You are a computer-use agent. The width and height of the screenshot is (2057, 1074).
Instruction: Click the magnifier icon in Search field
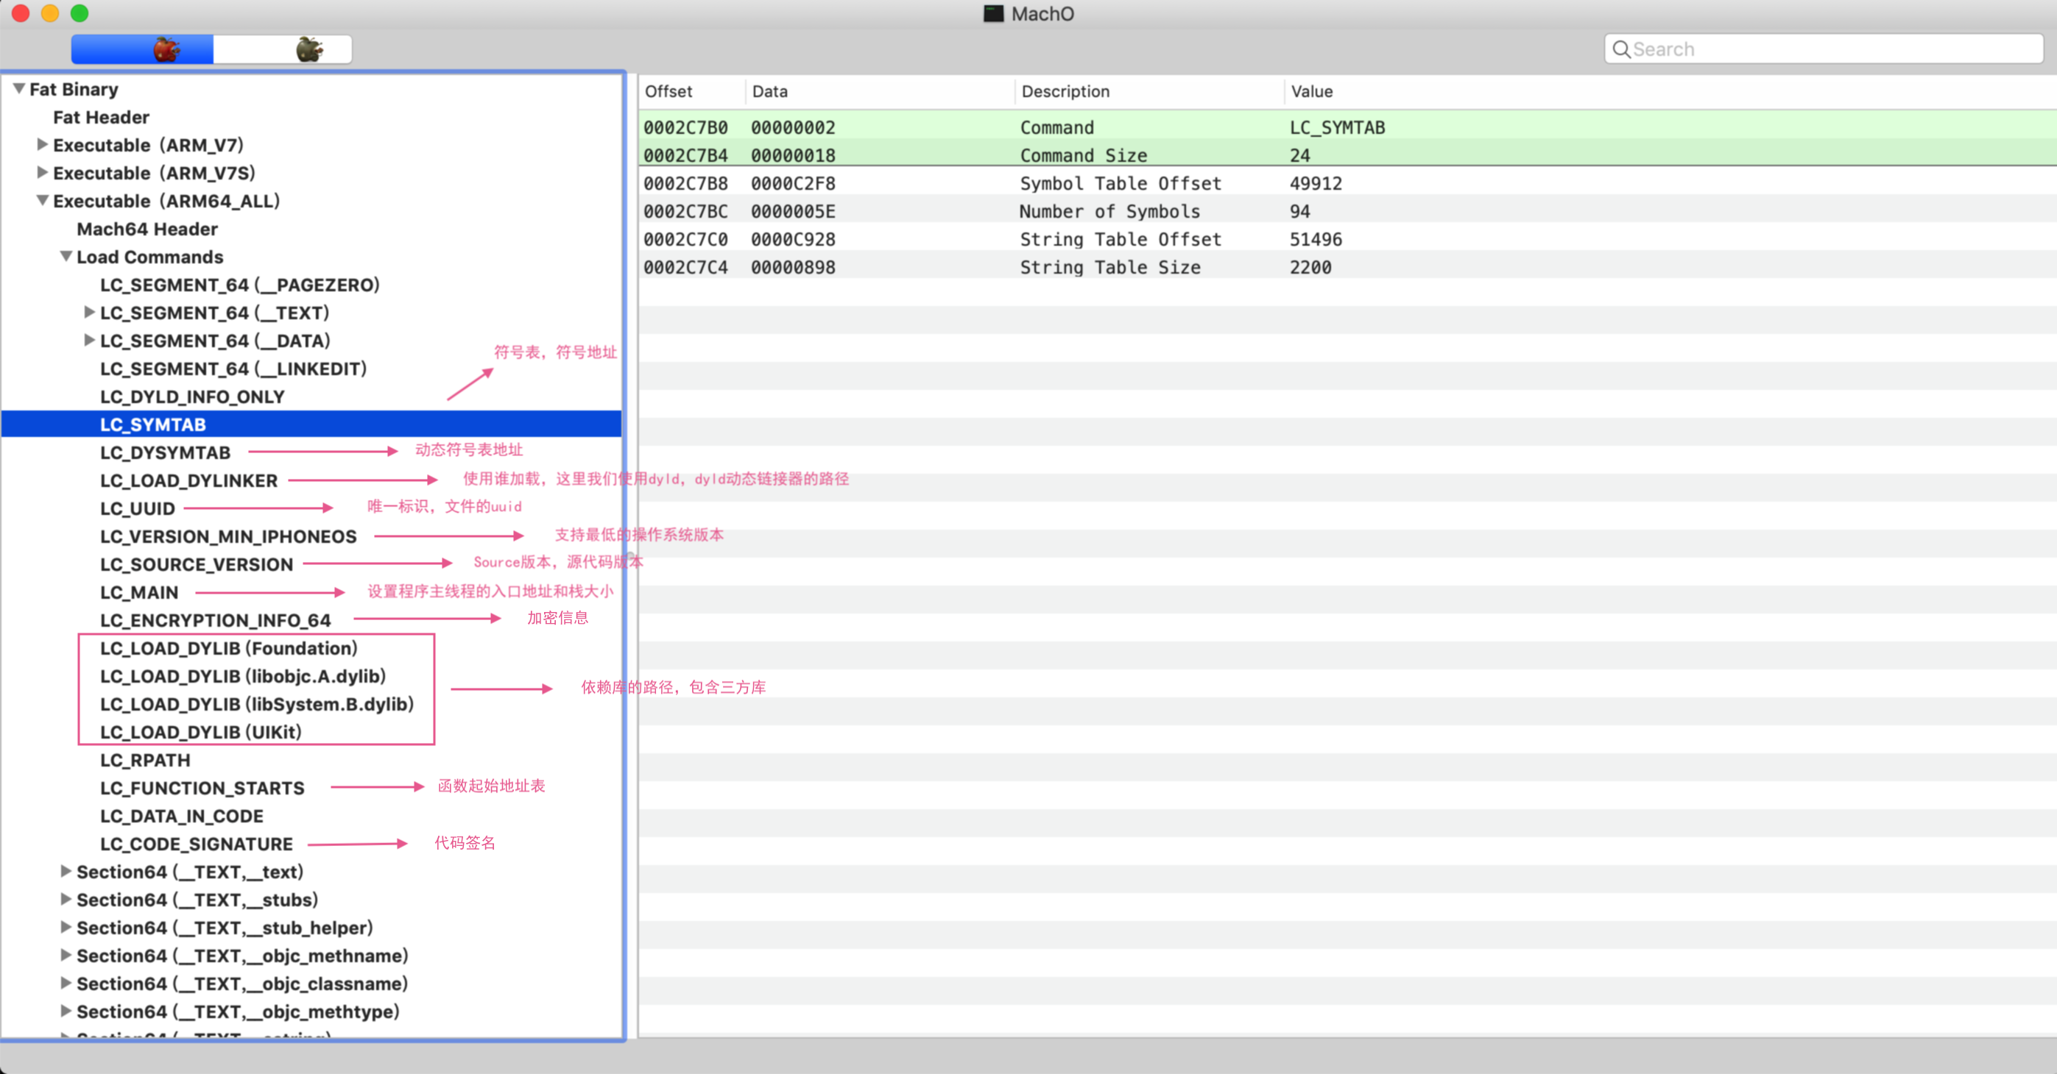tap(1621, 49)
